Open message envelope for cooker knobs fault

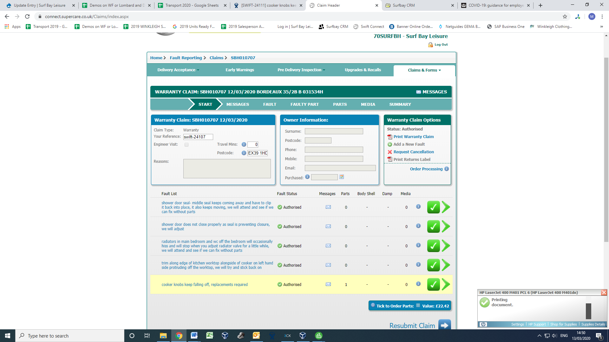click(x=328, y=284)
